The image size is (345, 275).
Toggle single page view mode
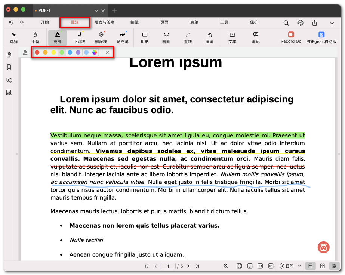[309, 266]
